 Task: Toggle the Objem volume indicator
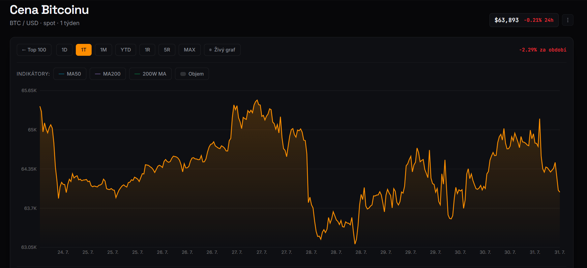tap(192, 74)
